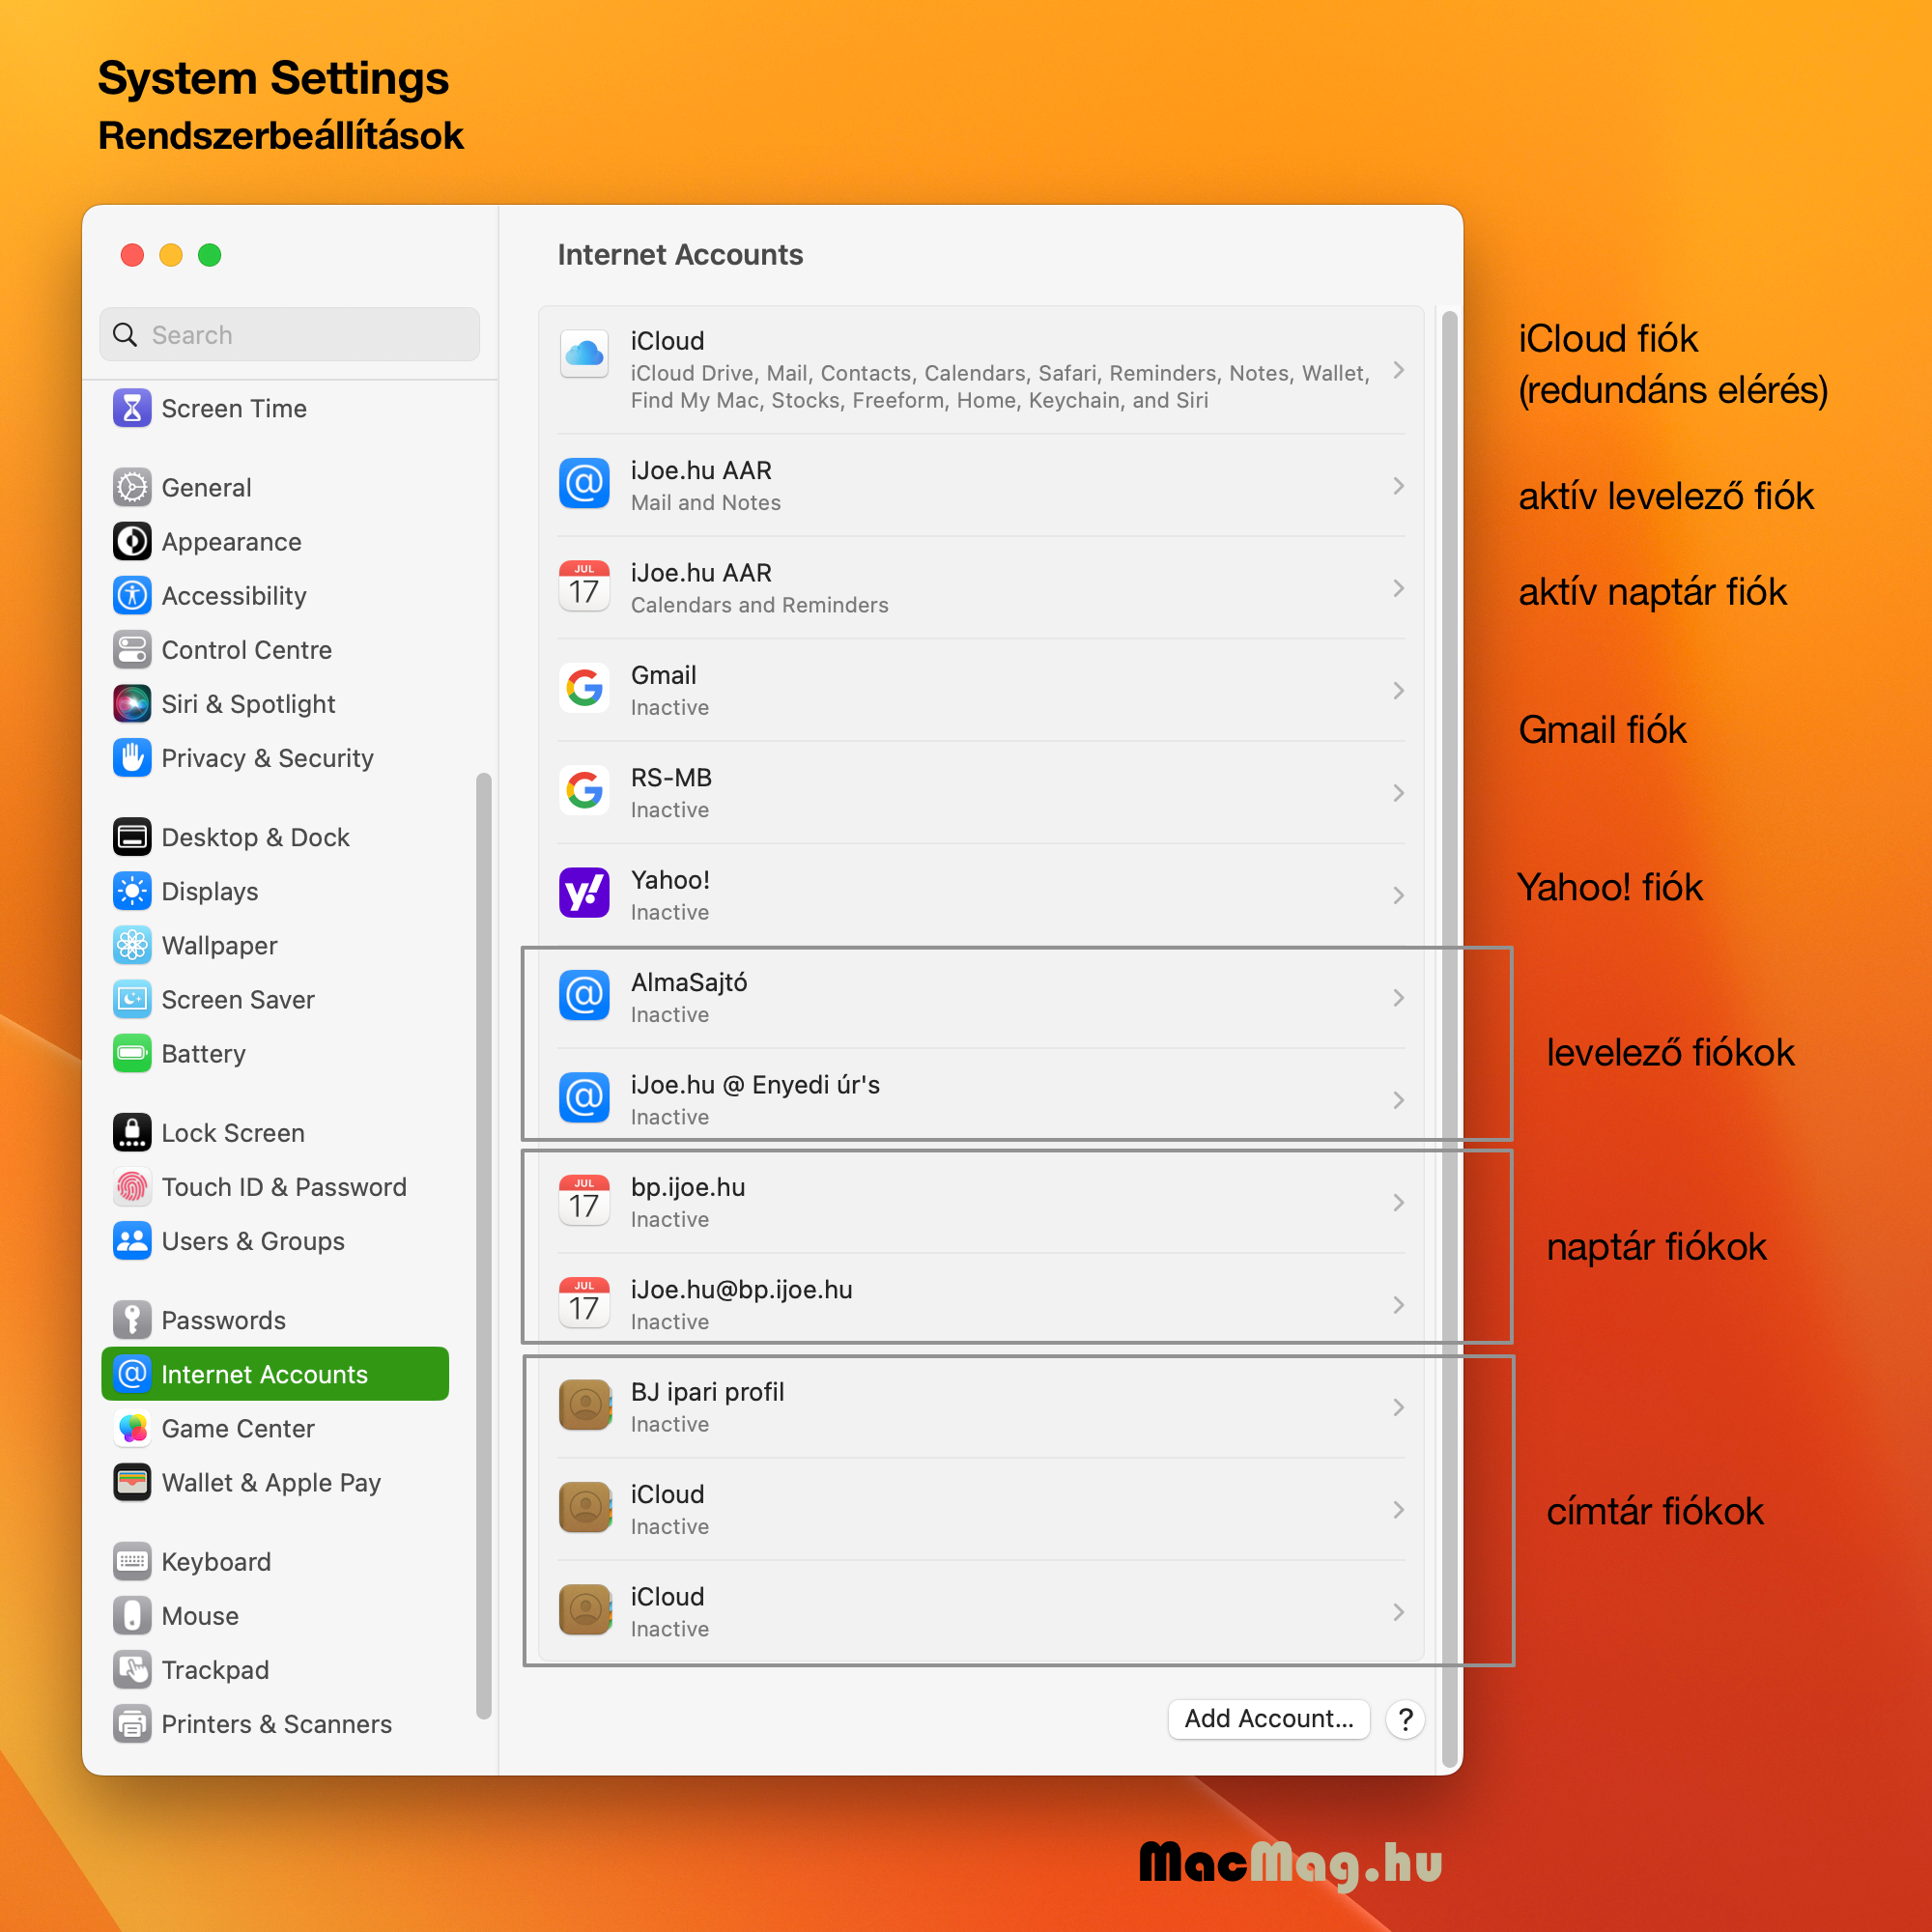Open bp.ijoe.hu account chevron
The width and height of the screenshot is (1932, 1932).
(1398, 1202)
